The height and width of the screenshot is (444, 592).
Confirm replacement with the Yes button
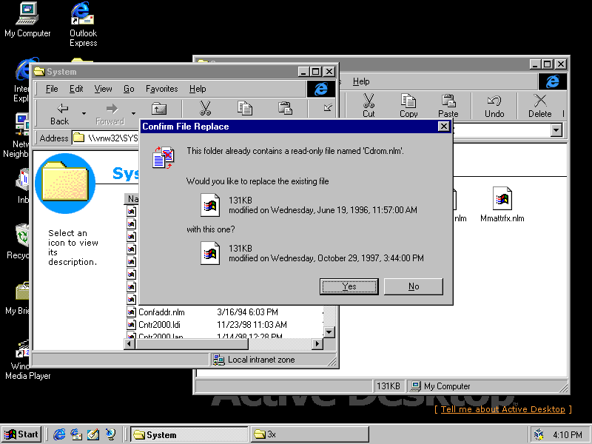pyautogui.click(x=349, y=286)
